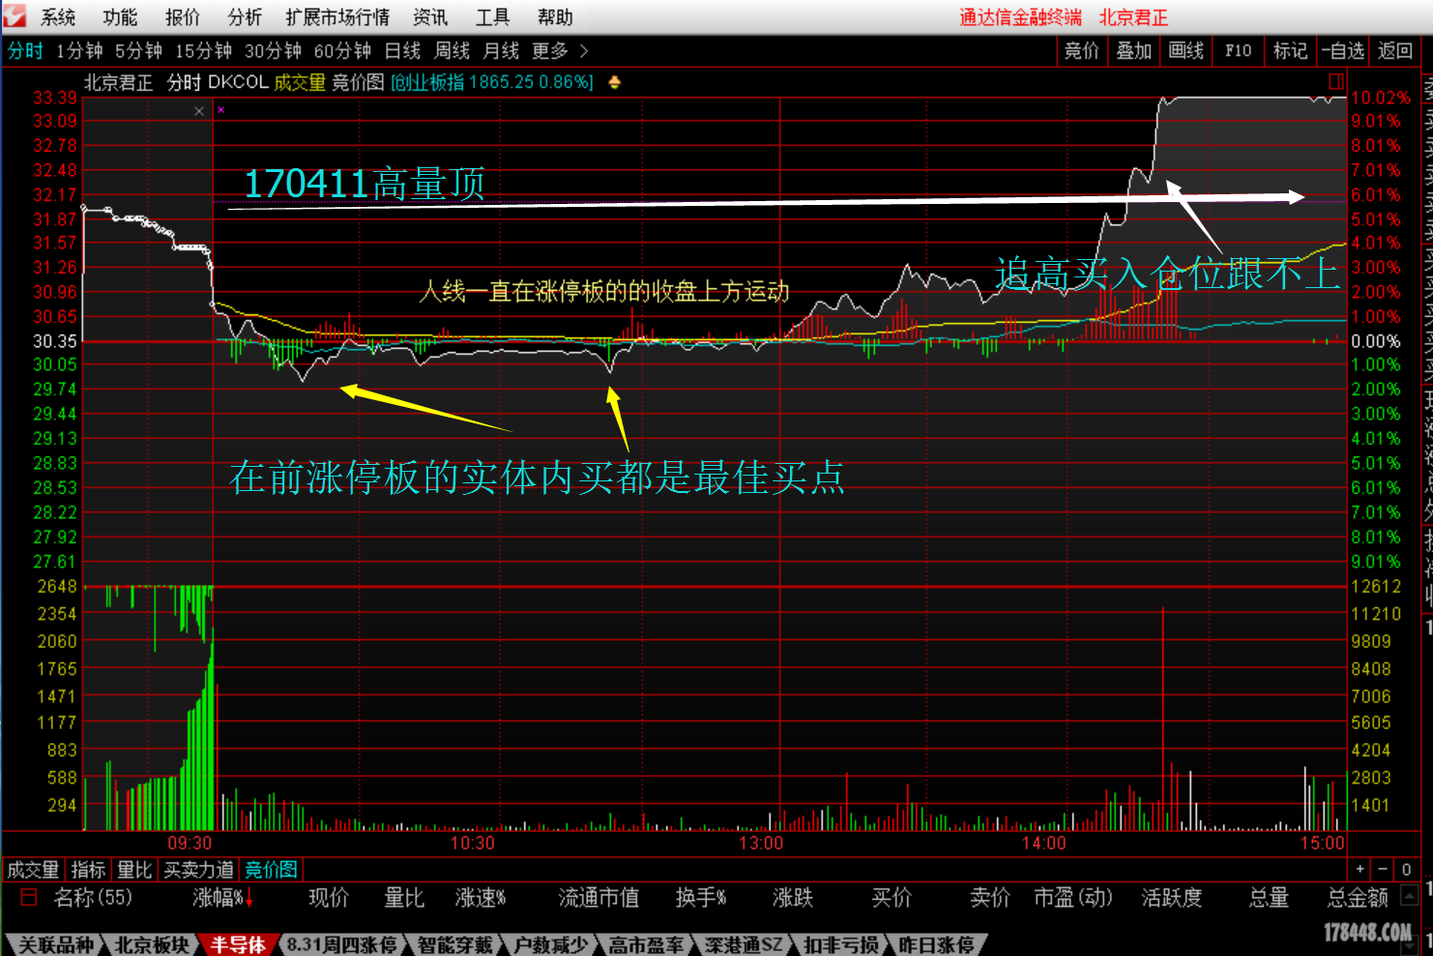Click the 竞价图 label in chart header

click(x=358, y=82)
